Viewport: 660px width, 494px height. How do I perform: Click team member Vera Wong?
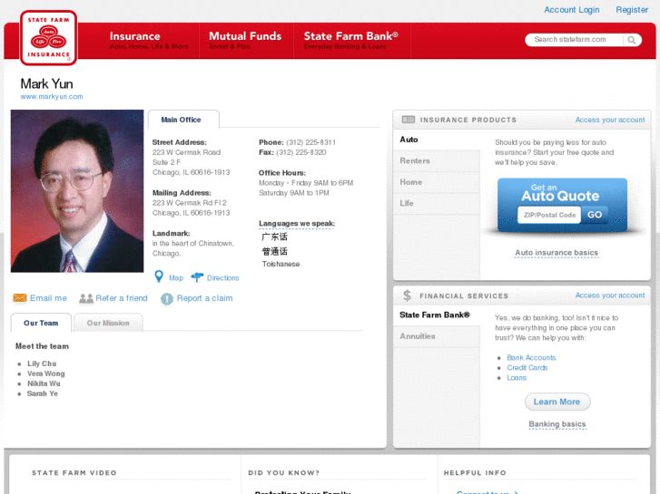46,373
